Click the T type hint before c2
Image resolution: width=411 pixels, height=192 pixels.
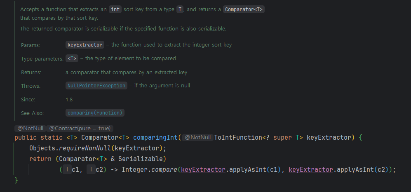click(91, 169)
